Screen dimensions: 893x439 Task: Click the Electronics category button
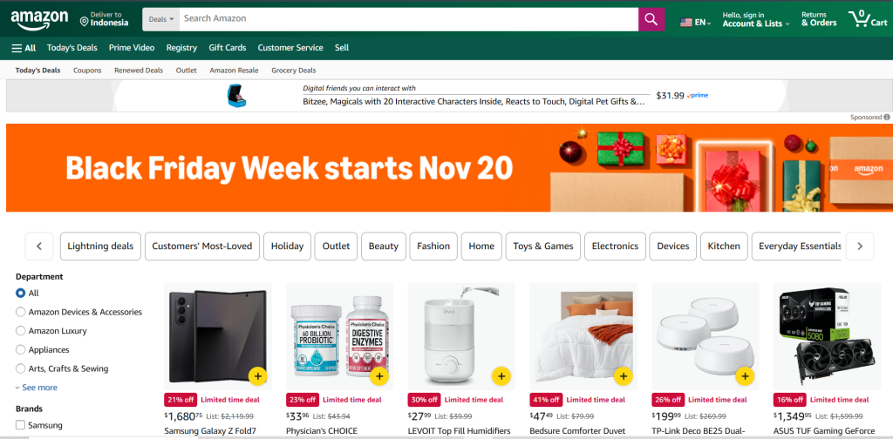coord(615,247)
